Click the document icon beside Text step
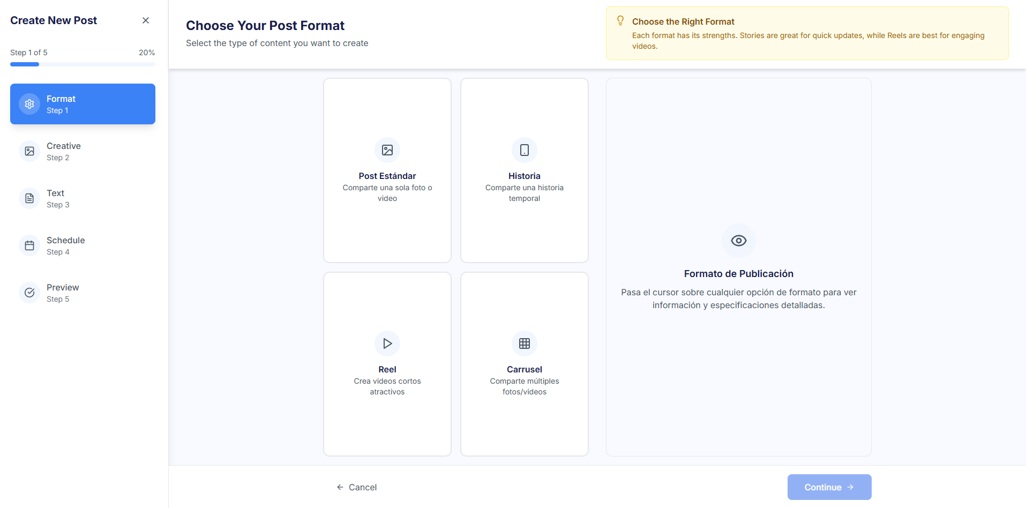The width and height of the screenshot is (1026, 508). pos(29,198)
